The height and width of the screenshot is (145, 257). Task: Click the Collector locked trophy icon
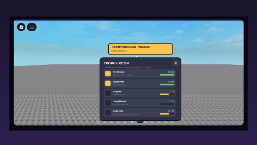(x=108, y=113)
